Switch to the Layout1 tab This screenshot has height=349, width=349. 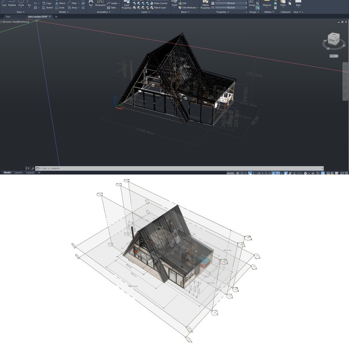click(x=18, y=172)
